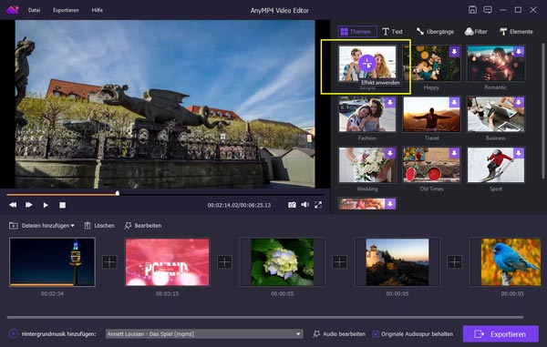Download the Old Times theme
The height and width of the screenshot is (347, 547).
pos(454,153)
